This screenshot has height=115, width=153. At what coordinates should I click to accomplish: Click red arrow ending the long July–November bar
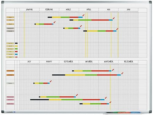pyautogui.click(x=106, y=98)
